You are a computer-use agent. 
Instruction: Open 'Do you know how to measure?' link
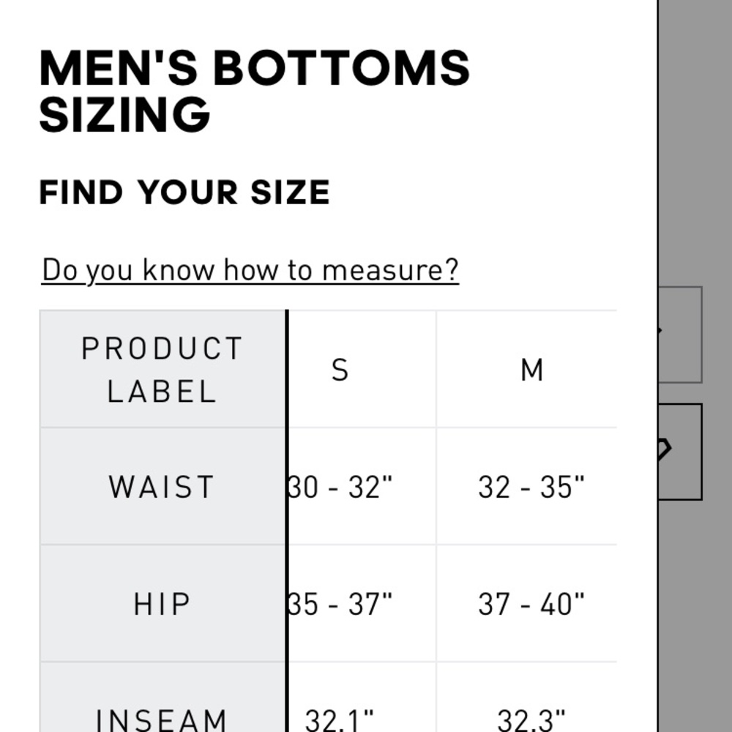click(x=250, y=270)
